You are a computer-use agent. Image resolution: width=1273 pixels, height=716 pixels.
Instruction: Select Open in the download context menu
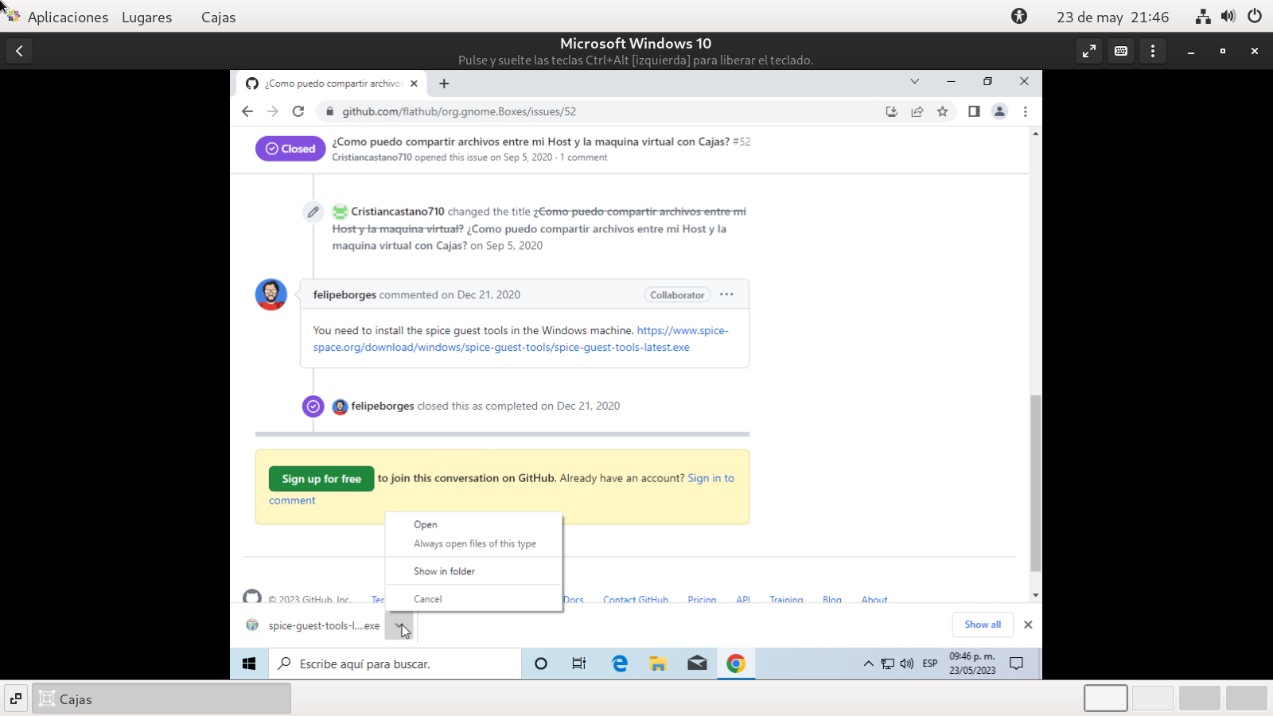[x=426, y=525]
